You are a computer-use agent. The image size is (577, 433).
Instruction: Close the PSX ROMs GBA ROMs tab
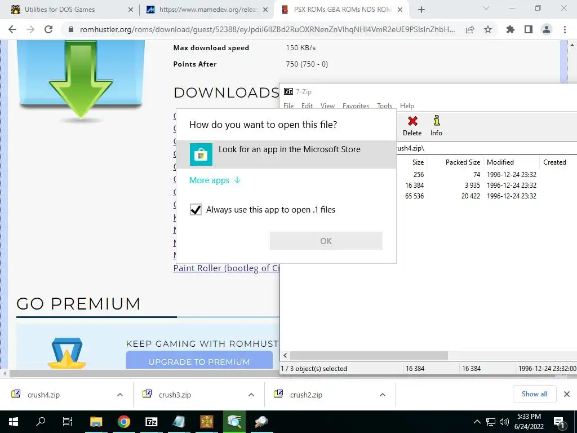click(x=401, y=10)
